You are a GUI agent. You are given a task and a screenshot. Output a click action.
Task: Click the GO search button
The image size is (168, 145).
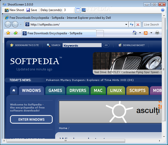(x=106, y=45)
